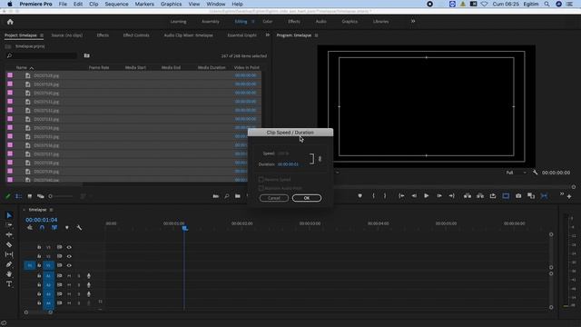Select the Pen tool
This screenshot has height=327, width=581.
[x=9, y=264]
